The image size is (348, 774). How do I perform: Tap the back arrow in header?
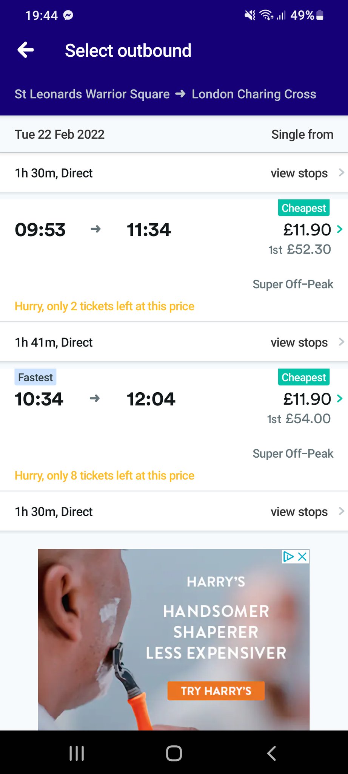pos(26,50)
